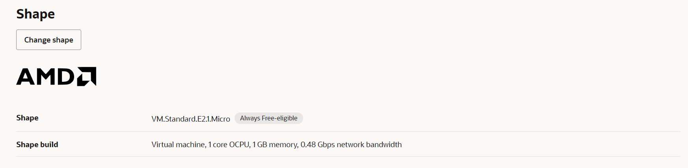This screenshot has width=688, height=168.
Task: Click the word Change on the button
Action: (x=37, y=40)
